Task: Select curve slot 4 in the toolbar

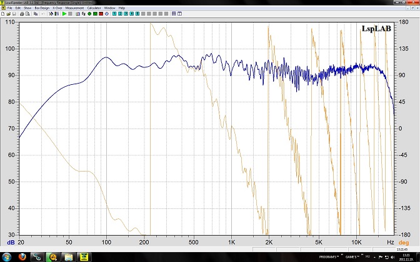Action: [x=132, y=14]
